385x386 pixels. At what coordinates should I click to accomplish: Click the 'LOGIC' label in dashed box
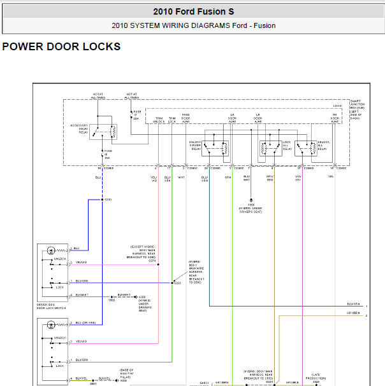(x=337, y=106)
